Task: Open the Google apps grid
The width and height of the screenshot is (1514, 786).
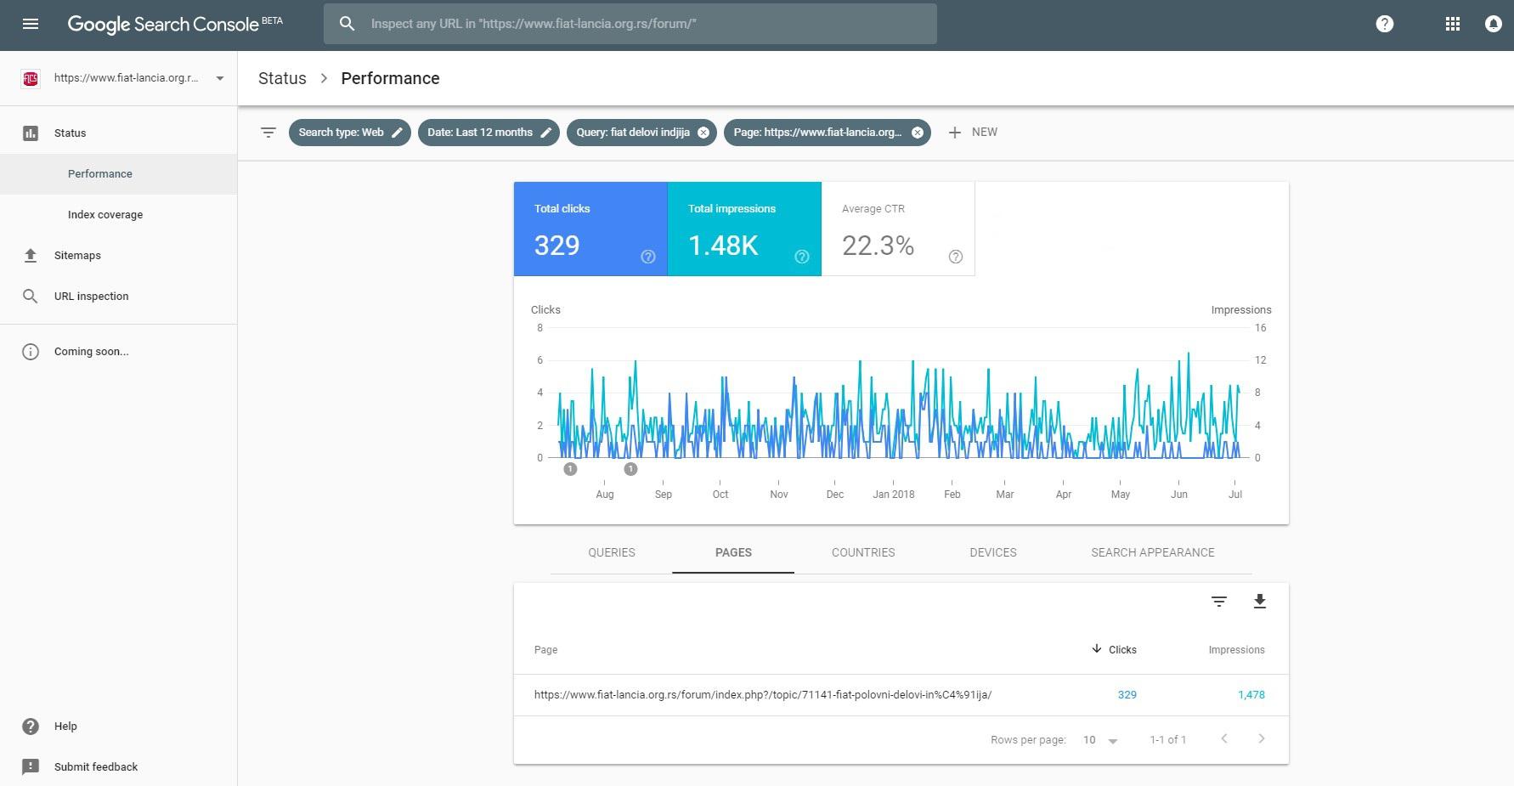Action: click(x=1453, y=24)
